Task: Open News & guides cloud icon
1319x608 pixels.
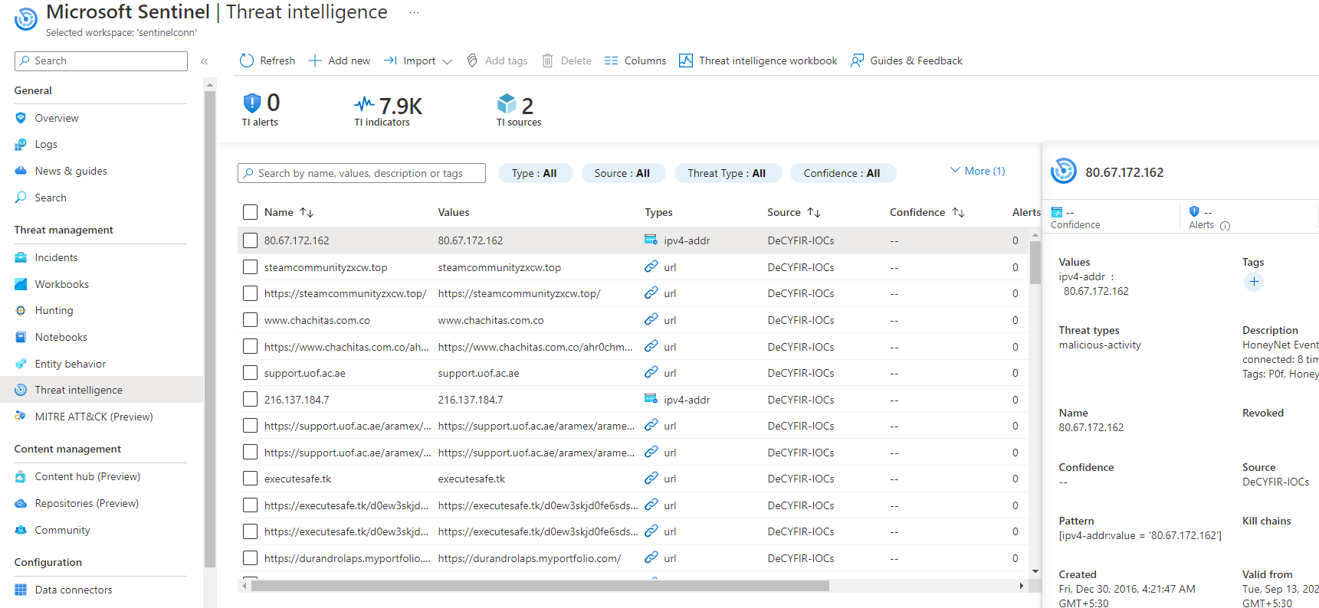Action: (x=21, y=171)
